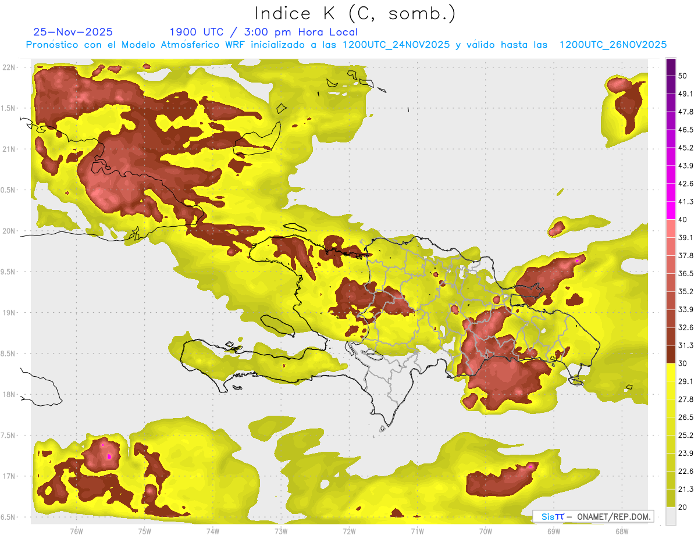Click the colorbar value "40"
The image size is (698, 539).
pyautogui.click(x=683, y=220)
